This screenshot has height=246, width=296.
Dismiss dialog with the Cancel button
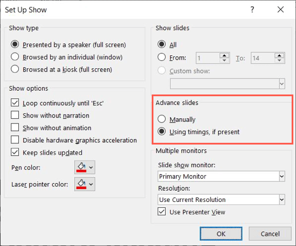click(x=270, y=234)
